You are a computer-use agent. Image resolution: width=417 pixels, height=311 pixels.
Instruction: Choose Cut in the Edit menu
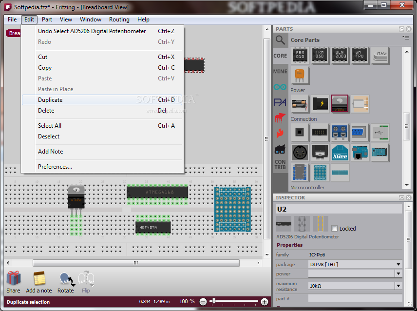tap(102, 57)
